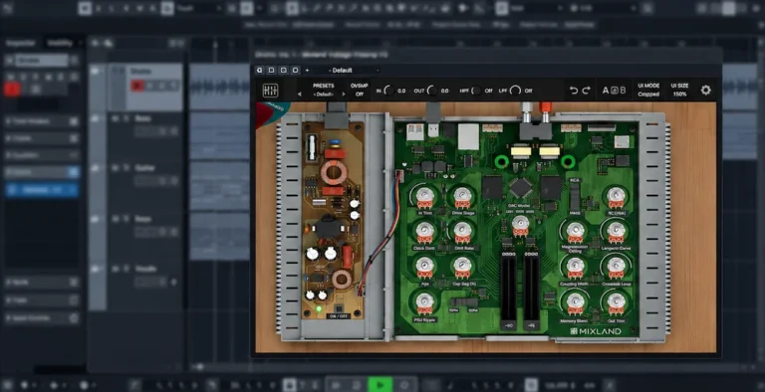The height and width of the screenshot is (392, 765).
Task: Click the MIXLAND brand logo
Action: click(x=596, y=331)
